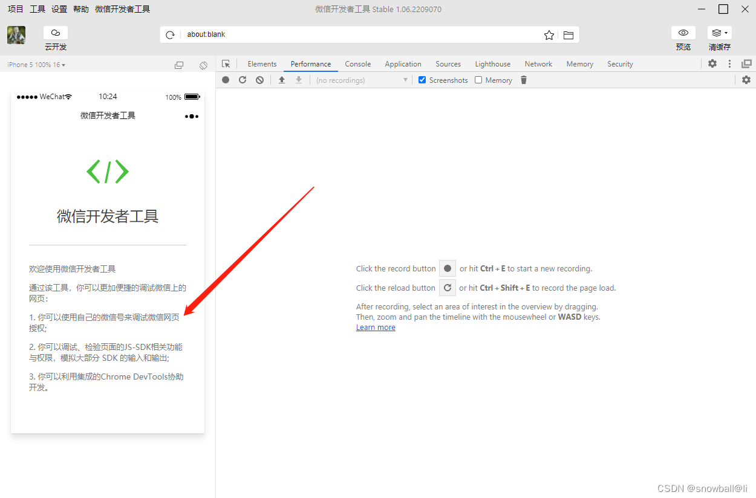Screen dimensions: 756x498
Task: Select the inspect element picker icon
Action: click(226, 64)
